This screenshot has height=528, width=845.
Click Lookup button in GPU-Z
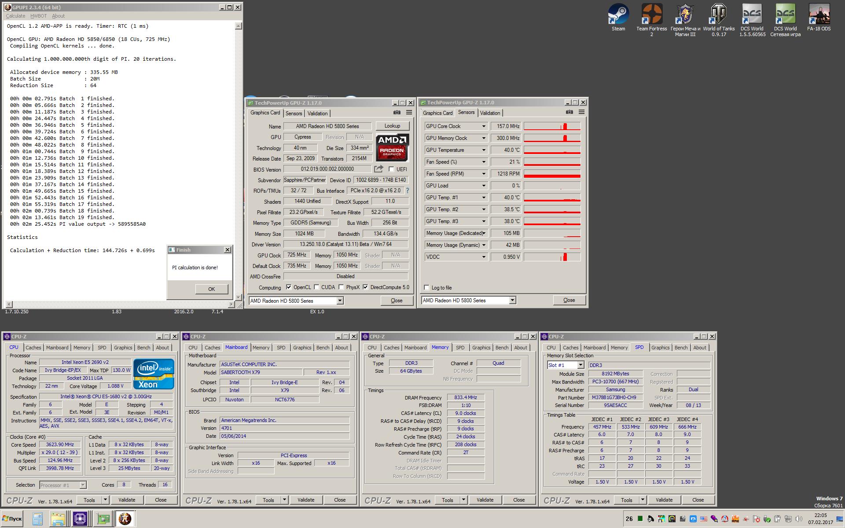click(392, 126)
